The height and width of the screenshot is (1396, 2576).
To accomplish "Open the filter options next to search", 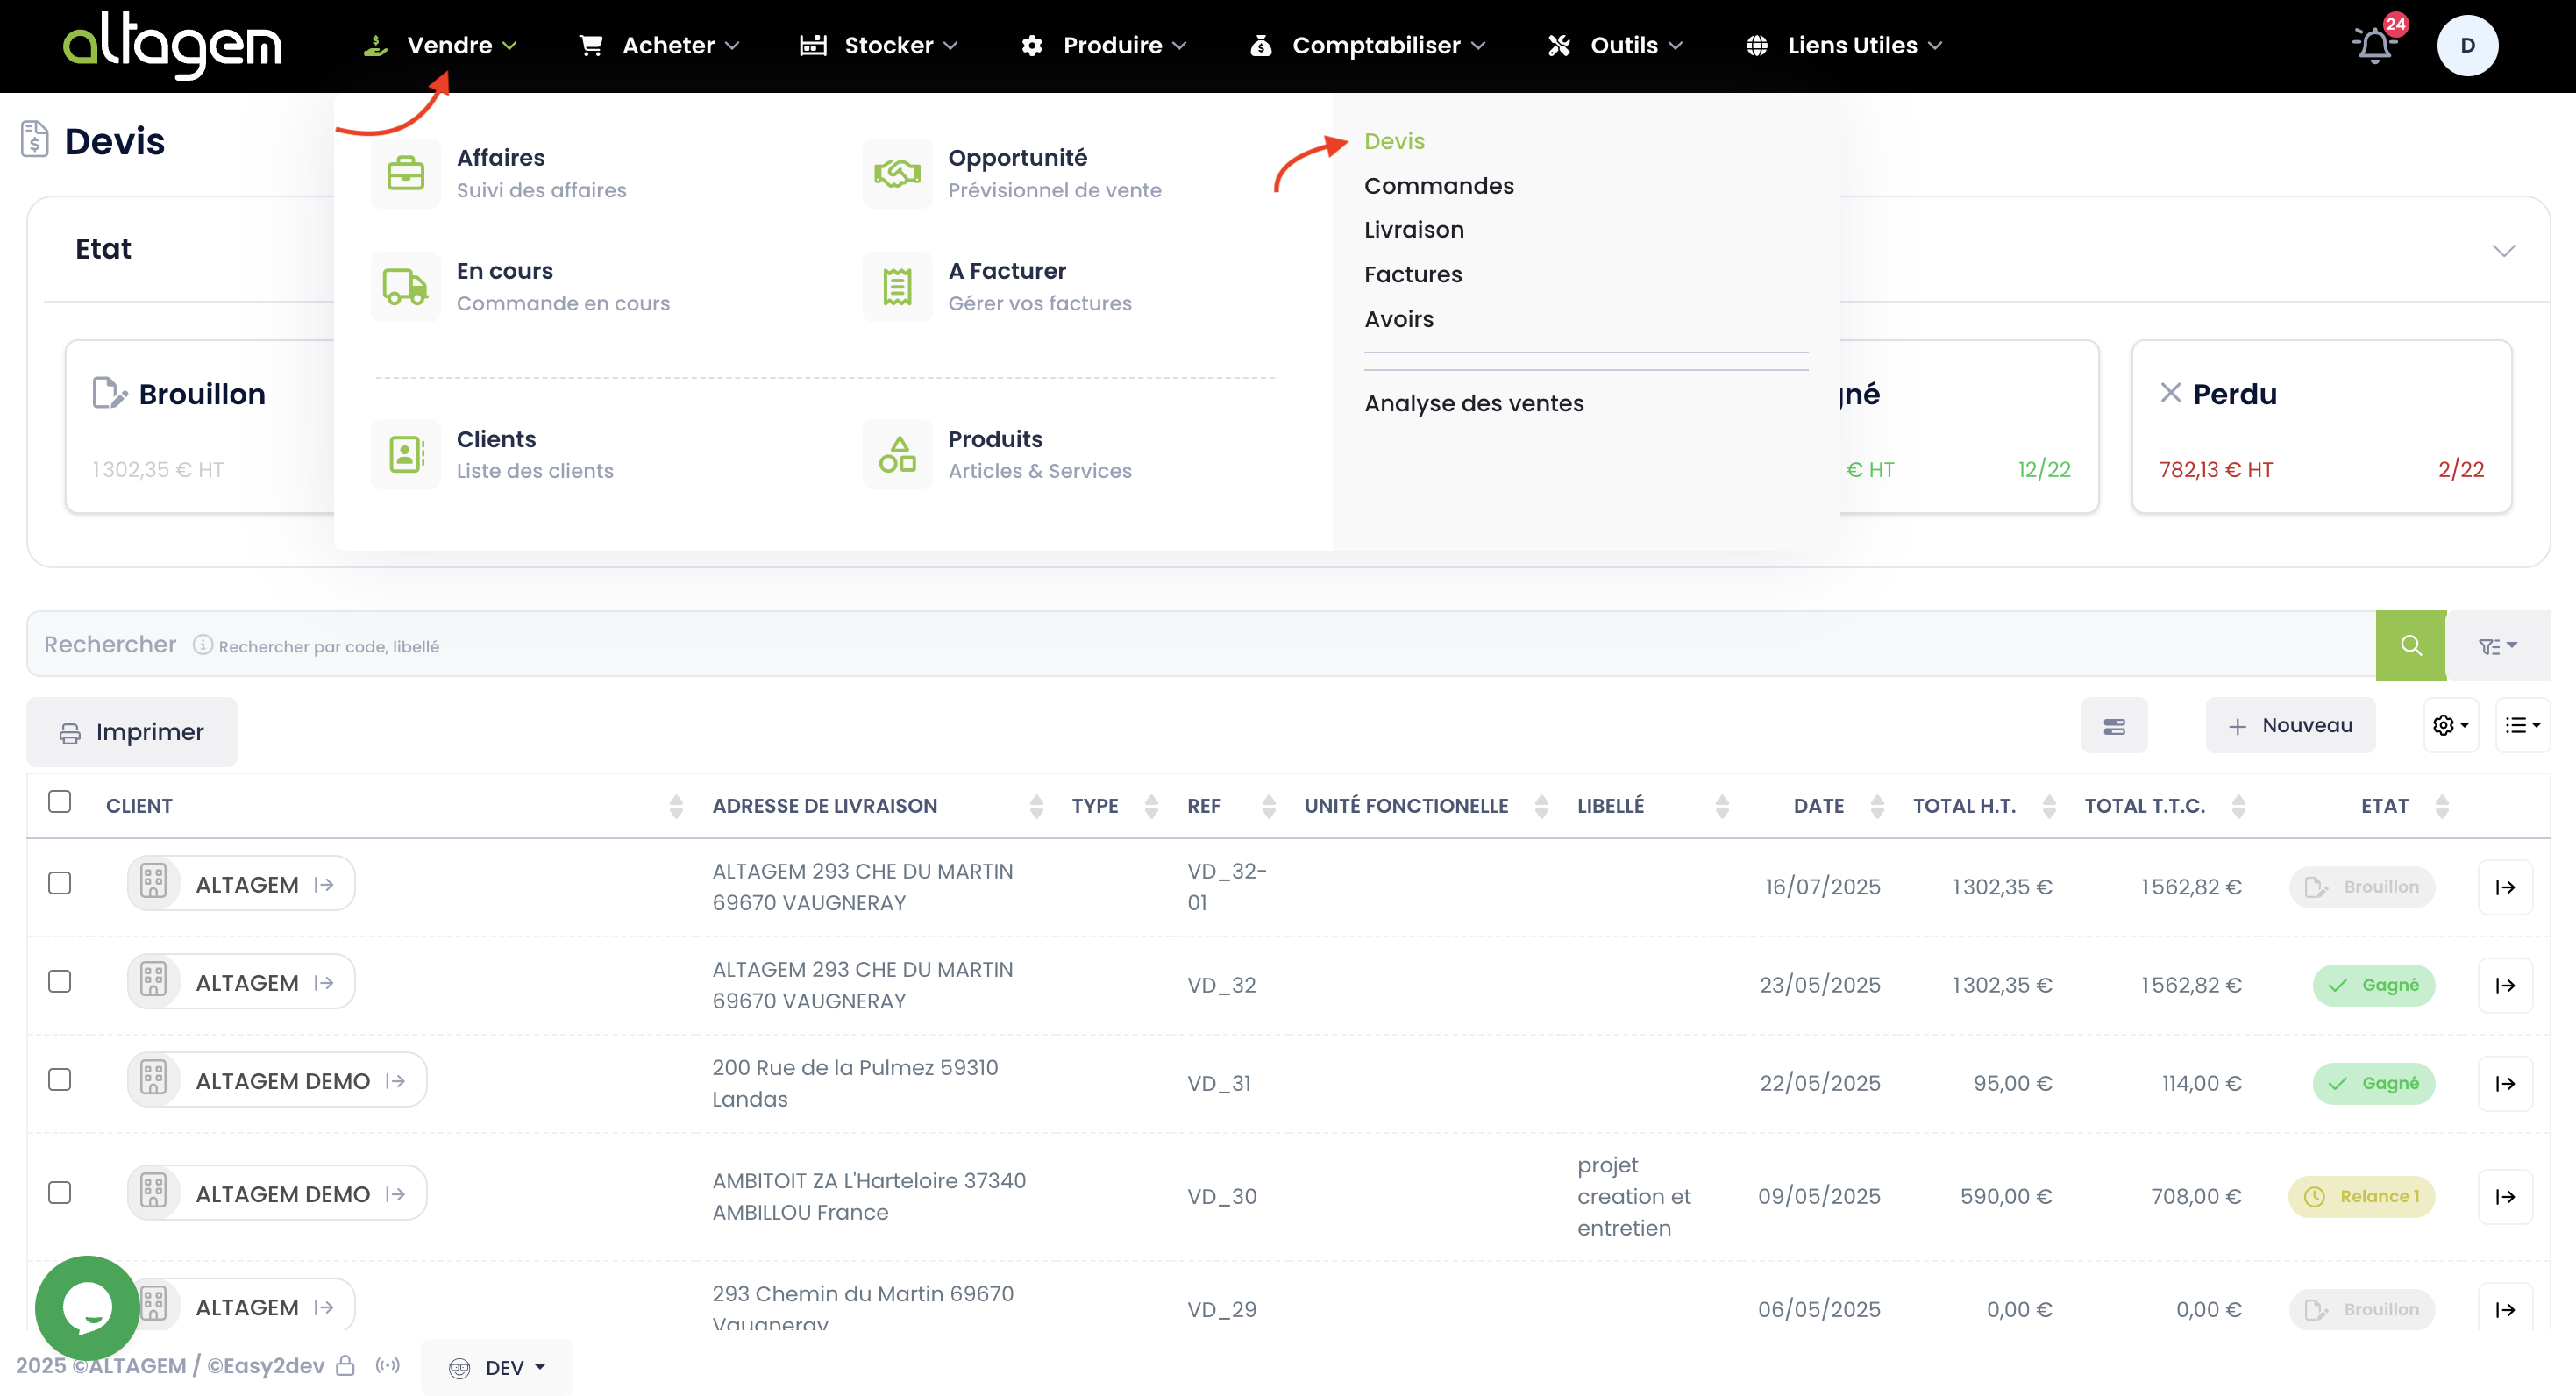I will [x=2497, y=646].
